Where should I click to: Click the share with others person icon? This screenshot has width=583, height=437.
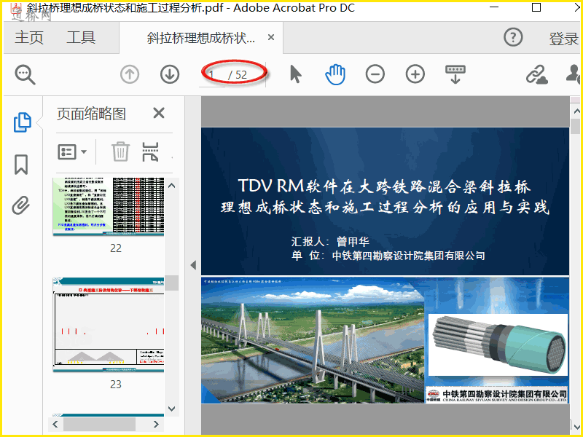click(x=574, y=74)
